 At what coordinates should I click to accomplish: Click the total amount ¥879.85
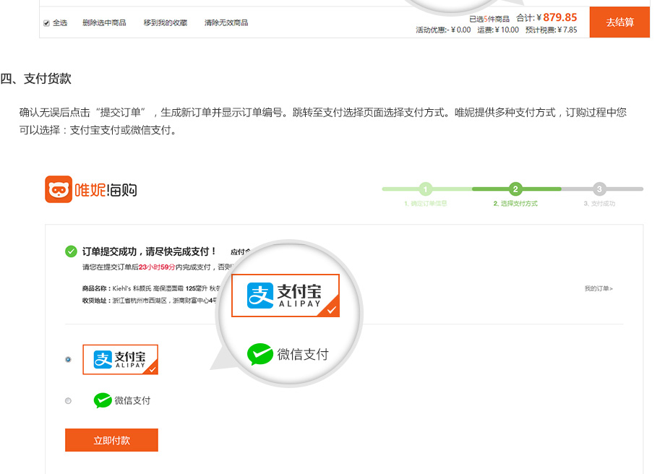pos(557,17)
